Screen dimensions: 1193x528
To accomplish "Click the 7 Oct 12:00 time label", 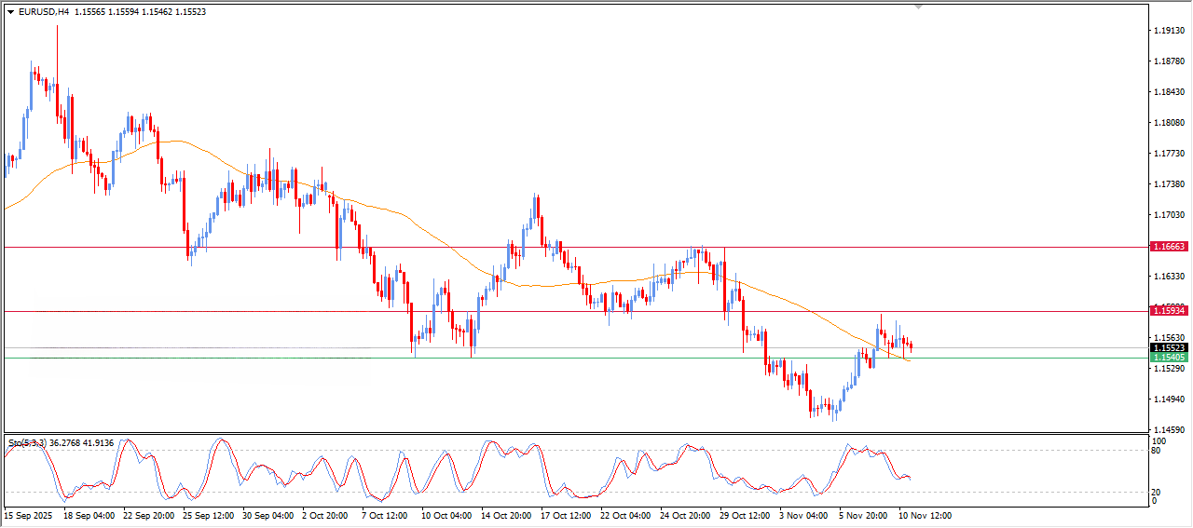I will [386, 515].
